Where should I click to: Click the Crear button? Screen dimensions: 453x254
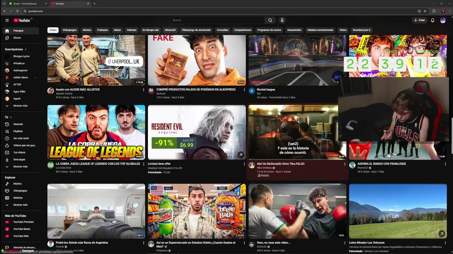point(419,20)
